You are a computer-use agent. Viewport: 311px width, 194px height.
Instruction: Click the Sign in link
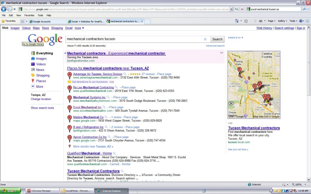(x=301, y=28)
